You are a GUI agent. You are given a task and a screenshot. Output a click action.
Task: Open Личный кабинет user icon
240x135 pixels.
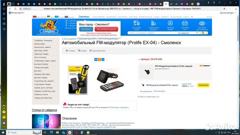170,23
